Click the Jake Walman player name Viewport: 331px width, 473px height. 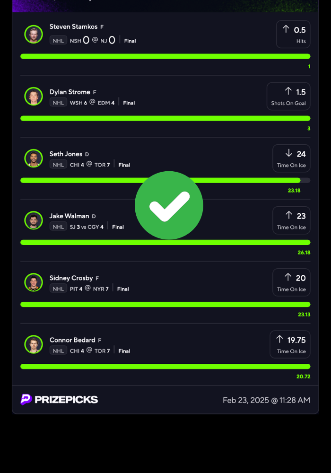tap(70, 216)
